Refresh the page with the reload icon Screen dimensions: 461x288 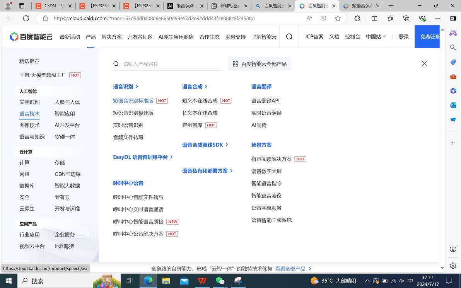(x=26, y=18)
